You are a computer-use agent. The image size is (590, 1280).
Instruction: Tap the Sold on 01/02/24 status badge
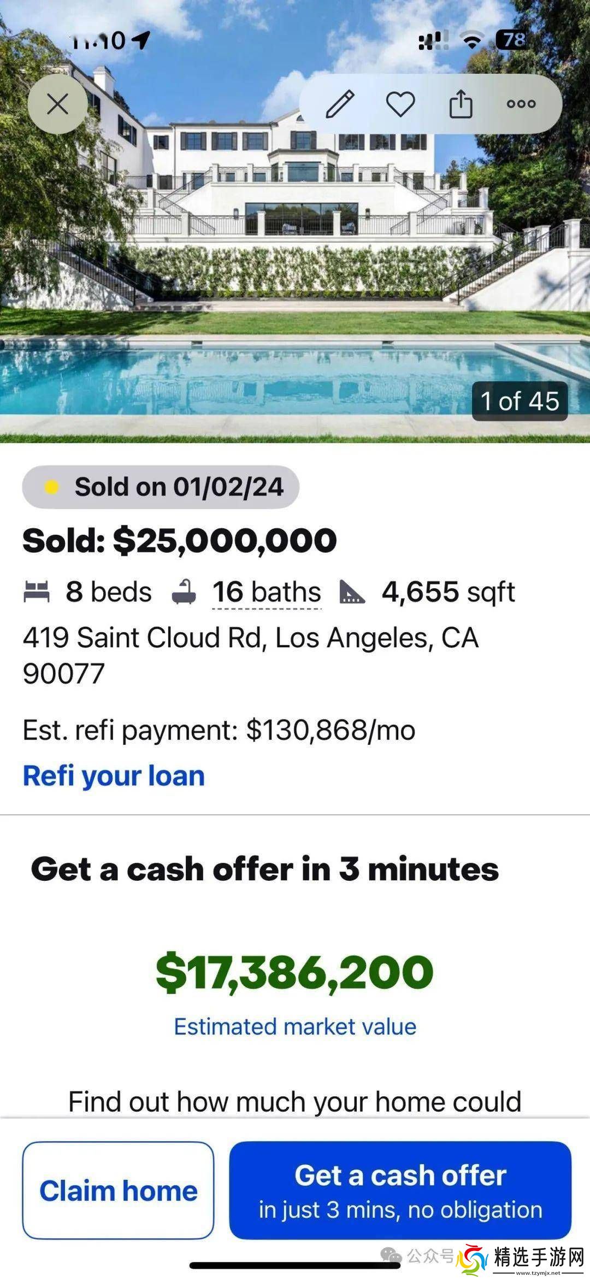tap(161, 487)
